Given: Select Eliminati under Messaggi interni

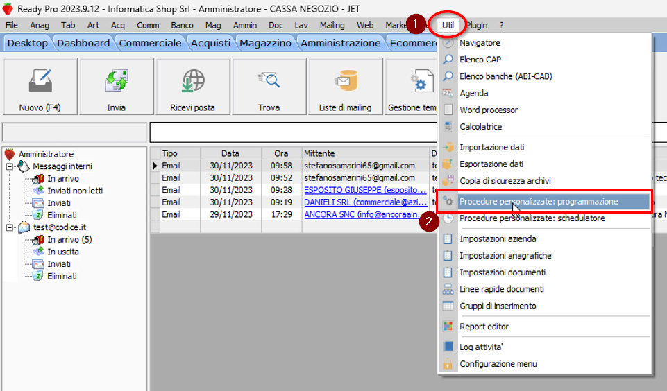Looking at the screenshot, I should pyautogui.click(x=62, y=216).
